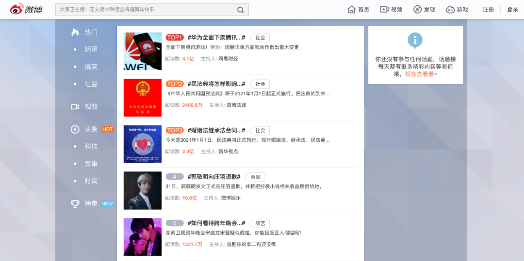This screenshot has width=524, height=261.
Task: Click the discover compass icon
Action: coord(417,9)
